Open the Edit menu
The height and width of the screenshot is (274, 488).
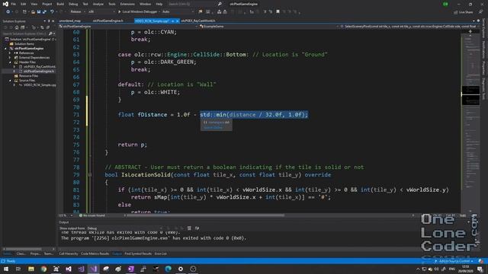point(24,4)
